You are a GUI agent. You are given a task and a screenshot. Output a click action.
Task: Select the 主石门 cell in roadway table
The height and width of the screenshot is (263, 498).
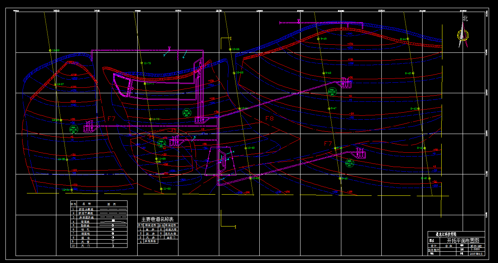coord(171,237)
